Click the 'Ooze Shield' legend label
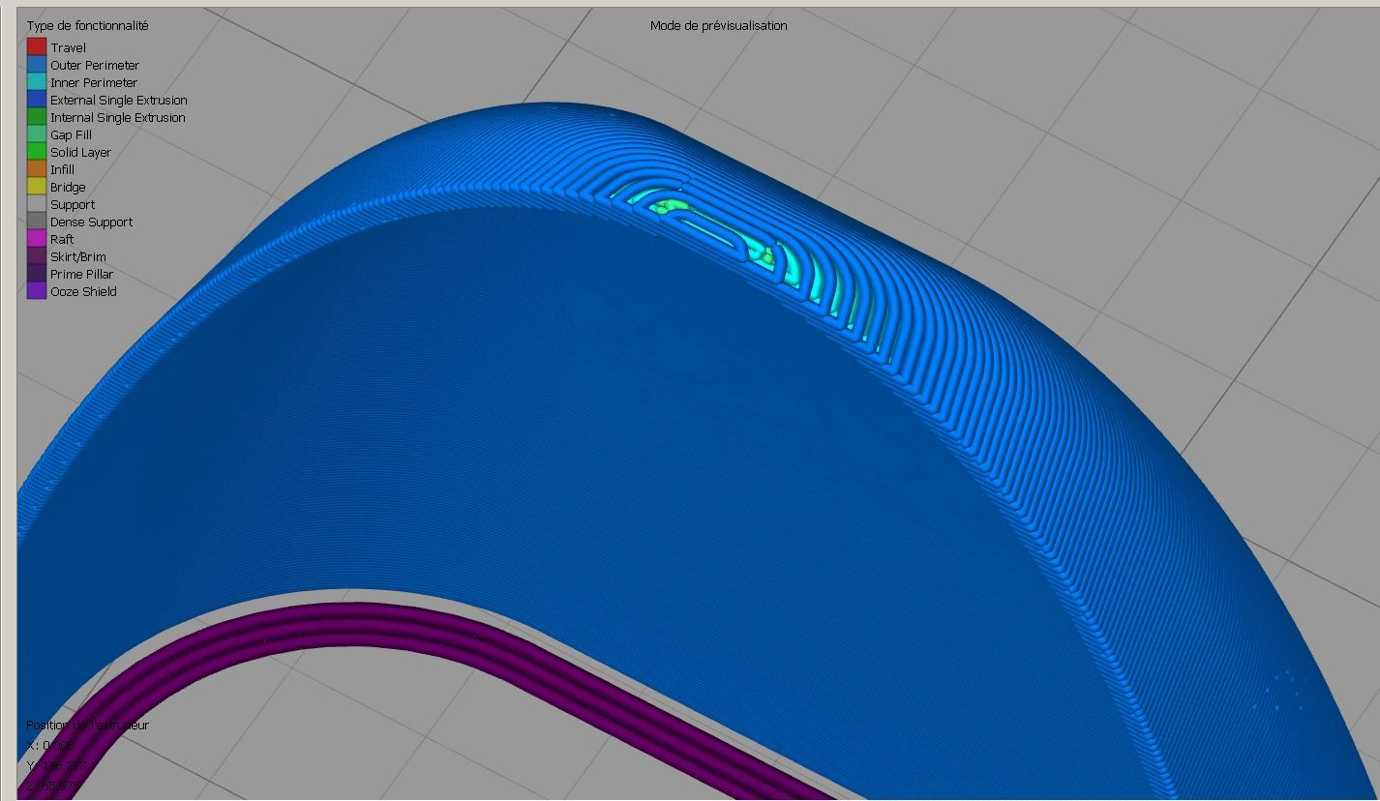This screenshot has width=1380, height=801. [83, 291]
